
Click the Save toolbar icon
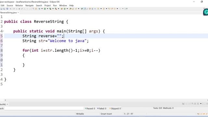1,9
